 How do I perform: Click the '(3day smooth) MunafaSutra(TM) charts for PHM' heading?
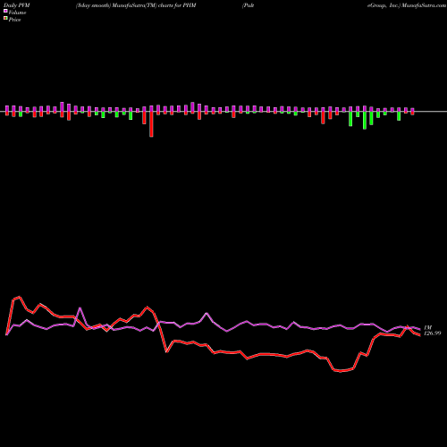(x=136, y=5)
